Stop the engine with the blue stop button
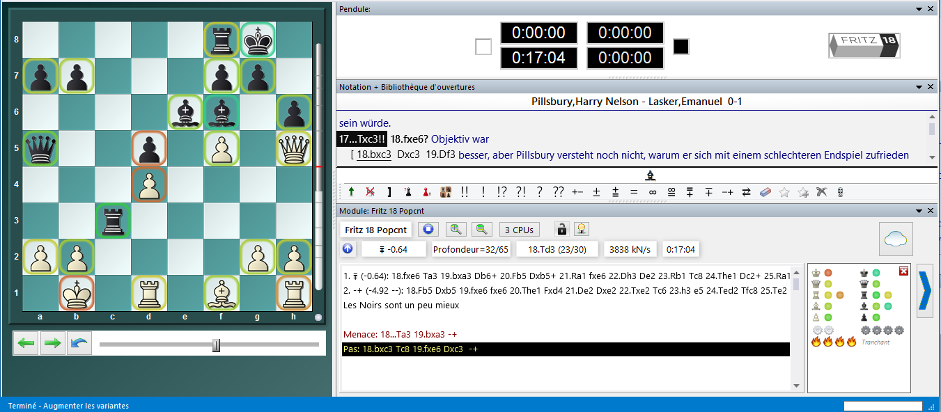 tap(429, 229)
